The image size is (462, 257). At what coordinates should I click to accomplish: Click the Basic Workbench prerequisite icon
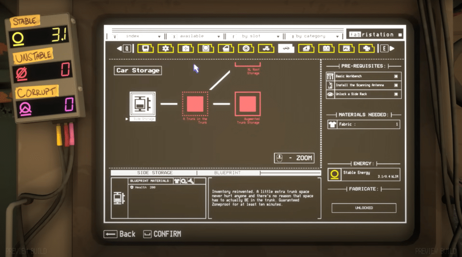[x=330, y=77]
